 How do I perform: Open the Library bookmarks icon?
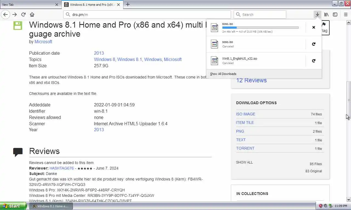(326, 14)
